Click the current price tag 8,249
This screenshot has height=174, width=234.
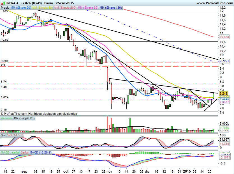223,93
